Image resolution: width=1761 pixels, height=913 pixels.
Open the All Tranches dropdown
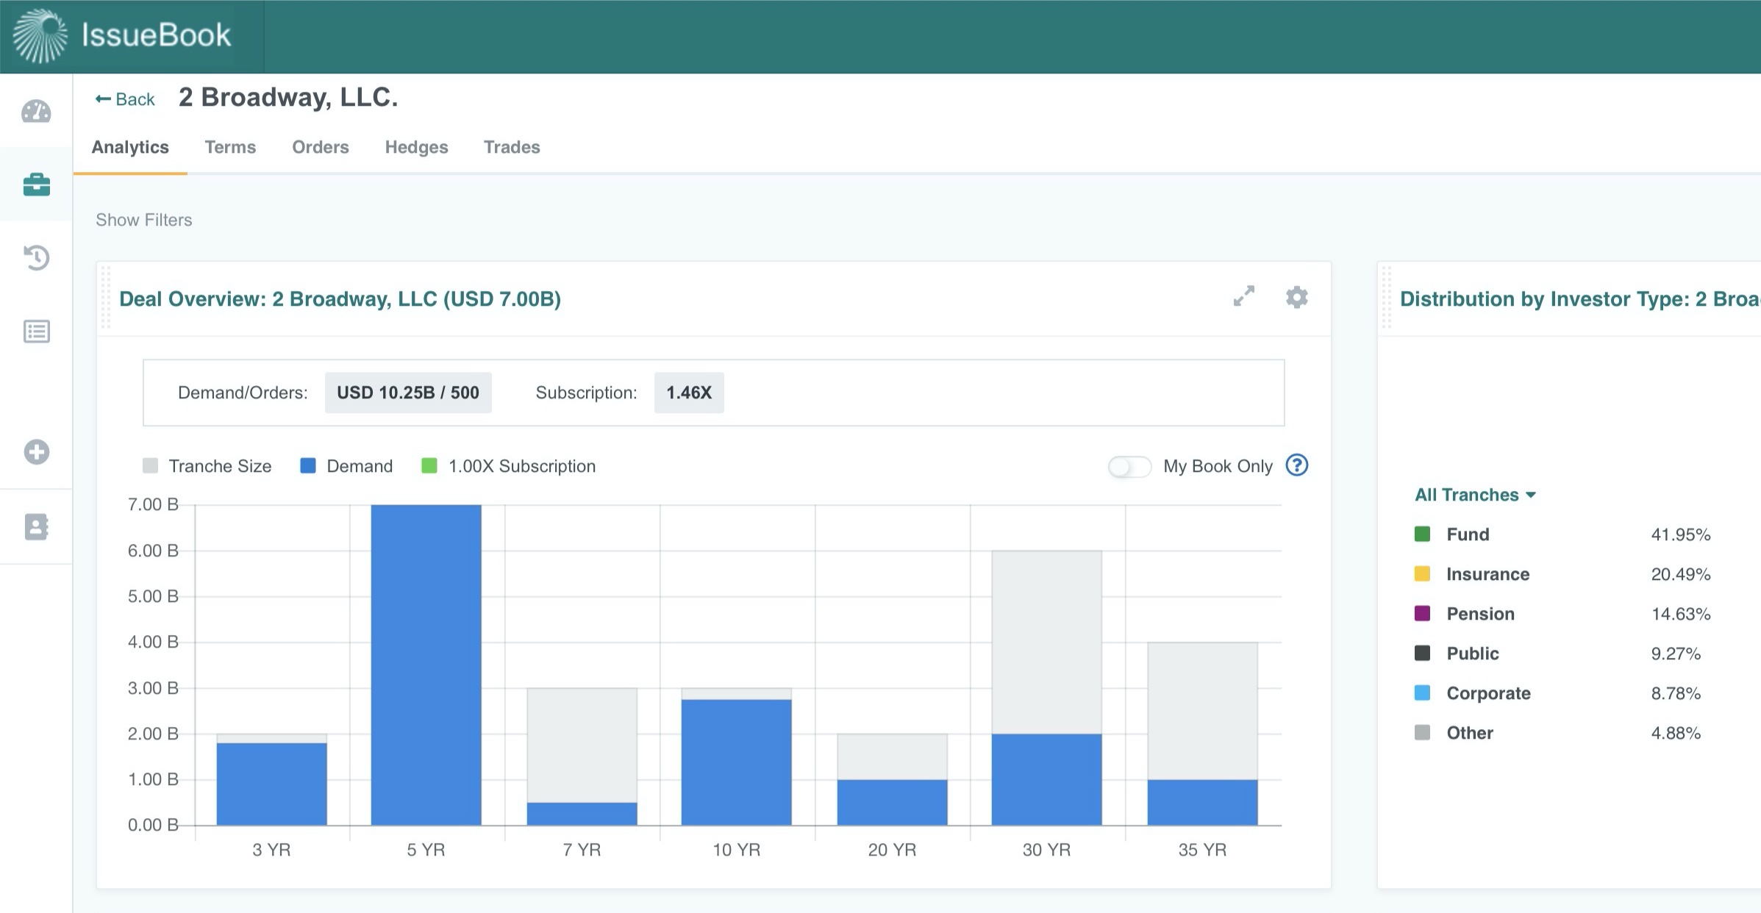point(1474,495)
